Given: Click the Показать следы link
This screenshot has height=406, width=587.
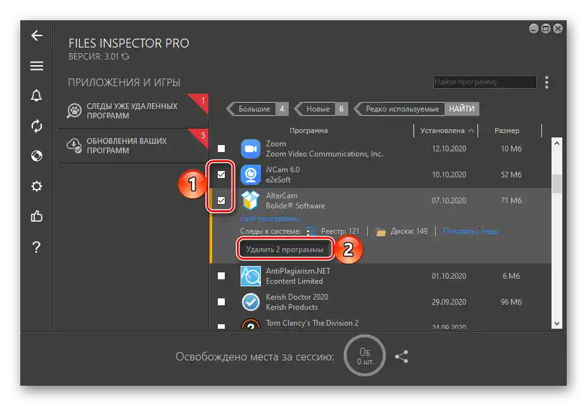Looking at the screenshot, I should [470, 231].
